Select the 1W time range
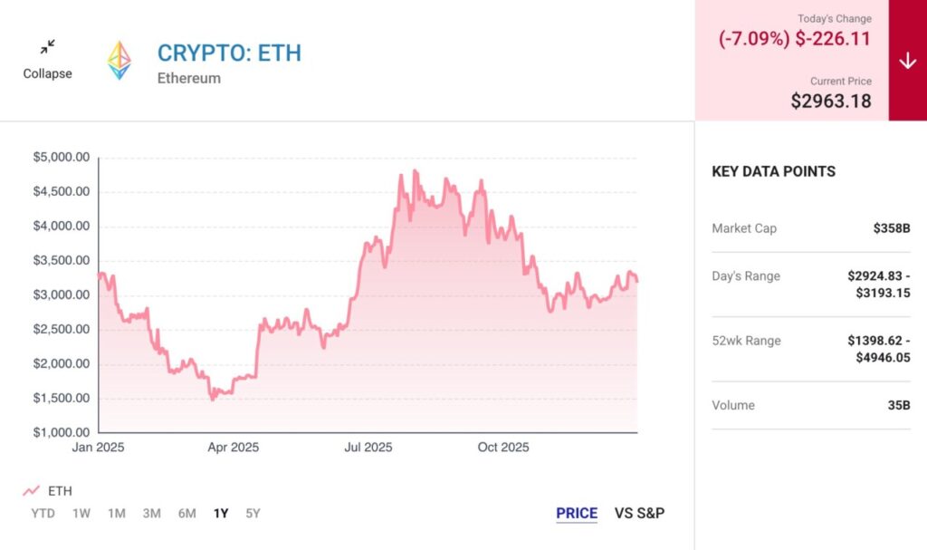This screenshot has width=927, height=550. coord(81,514)
